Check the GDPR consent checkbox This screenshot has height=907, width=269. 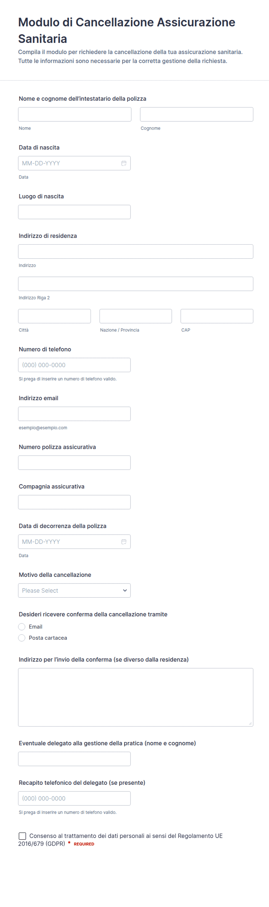tap(22, 835)
